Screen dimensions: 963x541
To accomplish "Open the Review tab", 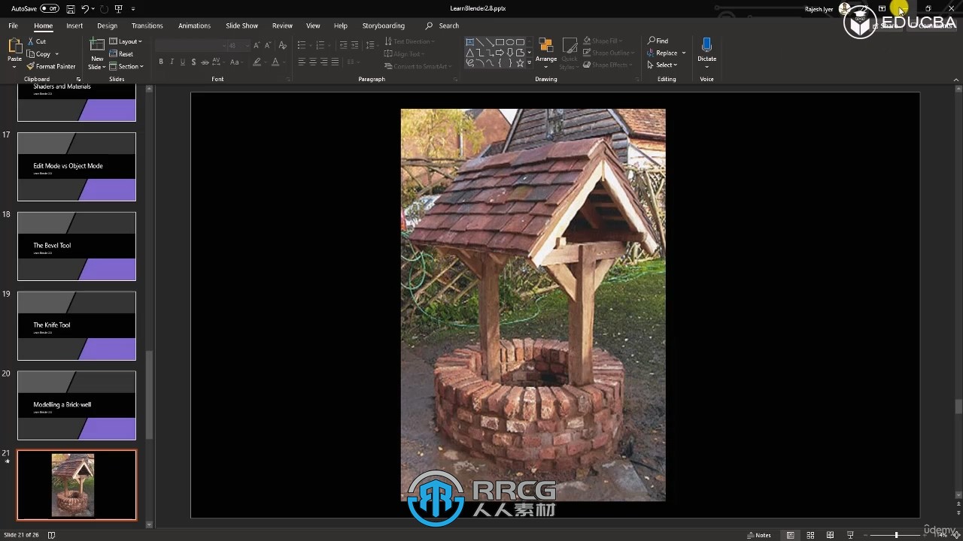I will coord(282,26).
